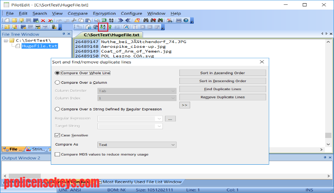Pin the Output Window 2 panel
The width and height of the screenshot is (334, 193).
click(325, 158)
